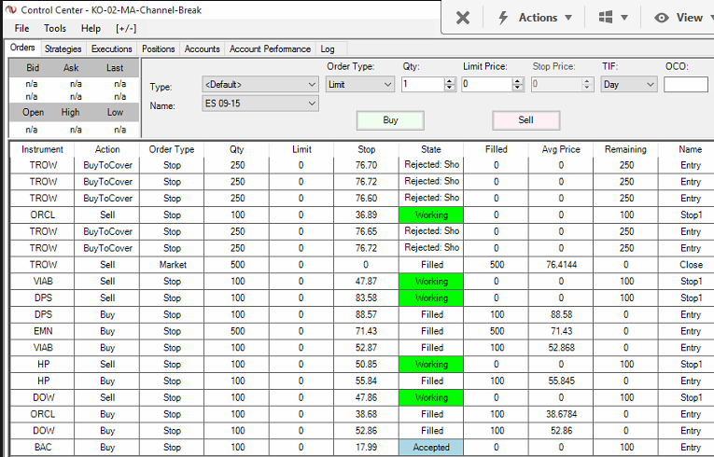Open the Actions dropdown arrow
Screen dimensions: 714x457
(568, 18)
